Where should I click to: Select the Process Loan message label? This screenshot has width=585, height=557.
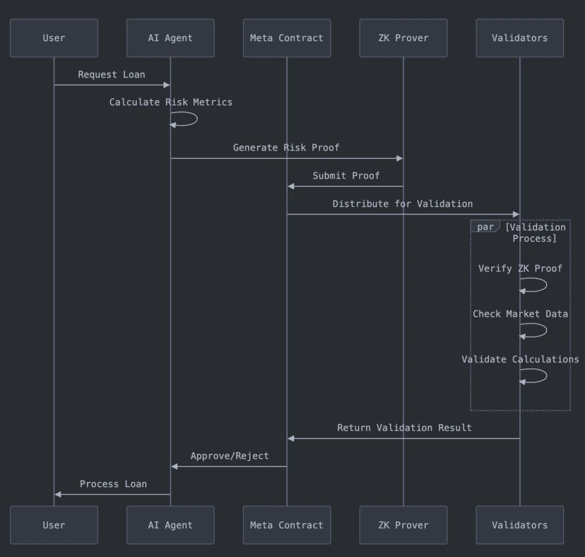(113, 484)
